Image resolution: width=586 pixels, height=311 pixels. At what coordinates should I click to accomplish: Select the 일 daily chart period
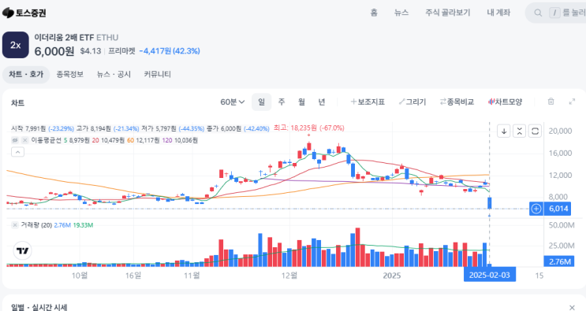pos(261,102)
